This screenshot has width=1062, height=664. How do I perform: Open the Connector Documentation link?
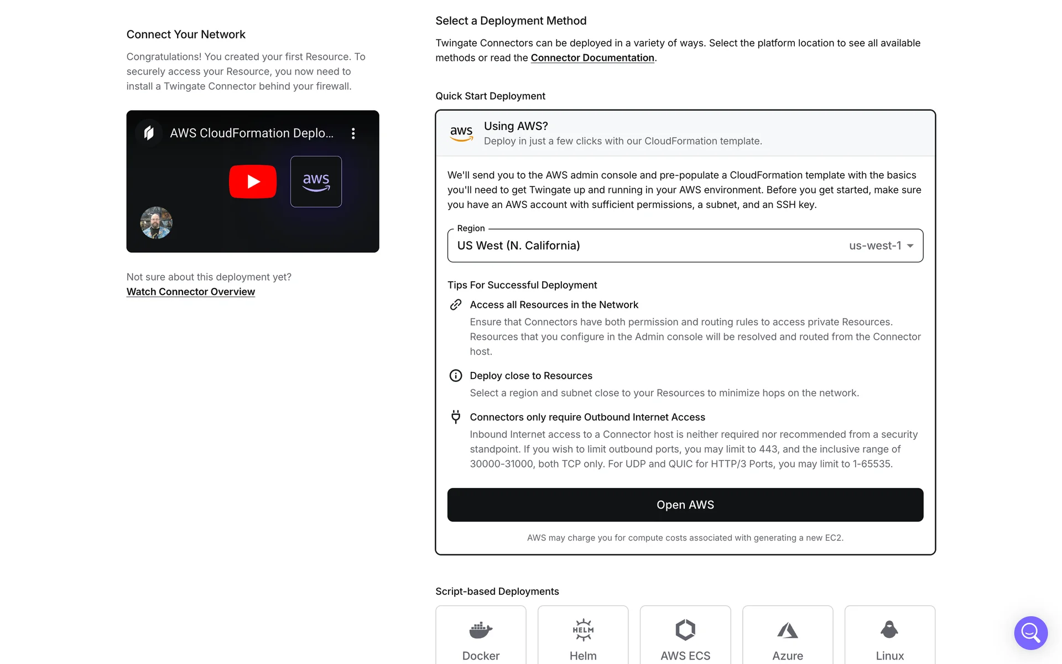(x=592, y=58)
